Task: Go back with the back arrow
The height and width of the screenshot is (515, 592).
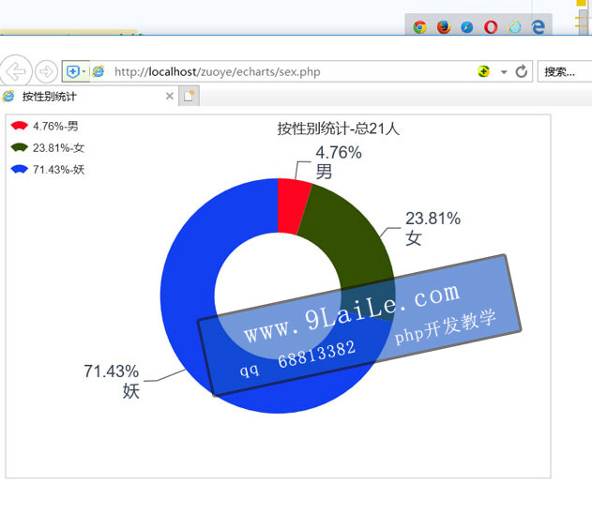Action: coord(15,71)
